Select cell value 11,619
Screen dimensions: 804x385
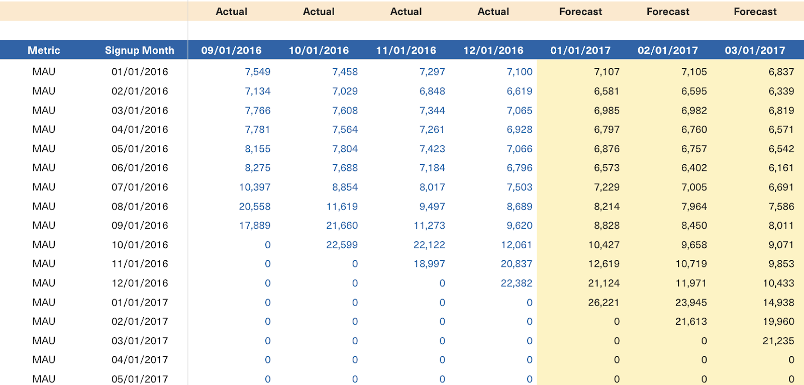[x=342, y=207]
